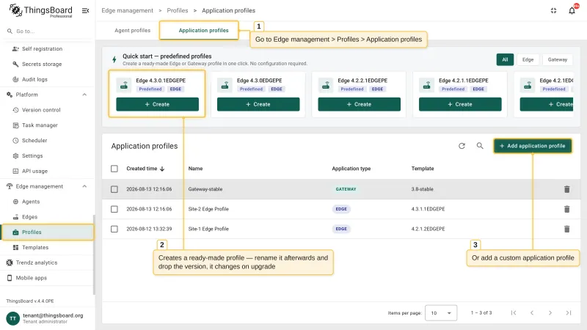Collapse the Edge management section chevron
This screenshot has width=587, height=330.
[x=84, y=186]
